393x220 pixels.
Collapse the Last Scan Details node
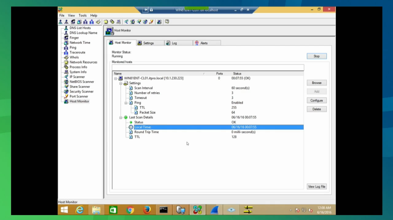point(121,118)
